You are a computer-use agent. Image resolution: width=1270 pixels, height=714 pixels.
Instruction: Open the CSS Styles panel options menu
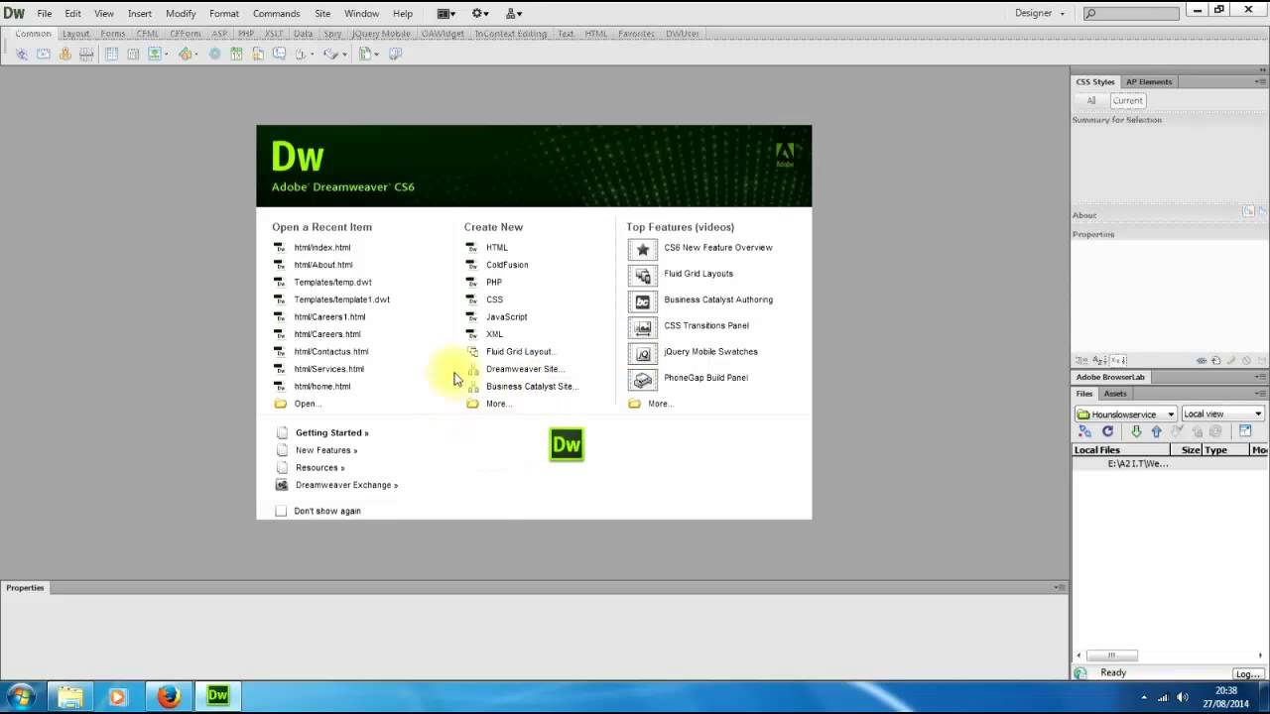[x=1261, y=81]
